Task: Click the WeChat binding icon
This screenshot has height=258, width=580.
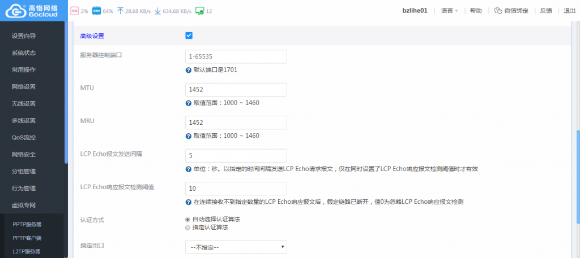Action: tap(498, 11)
